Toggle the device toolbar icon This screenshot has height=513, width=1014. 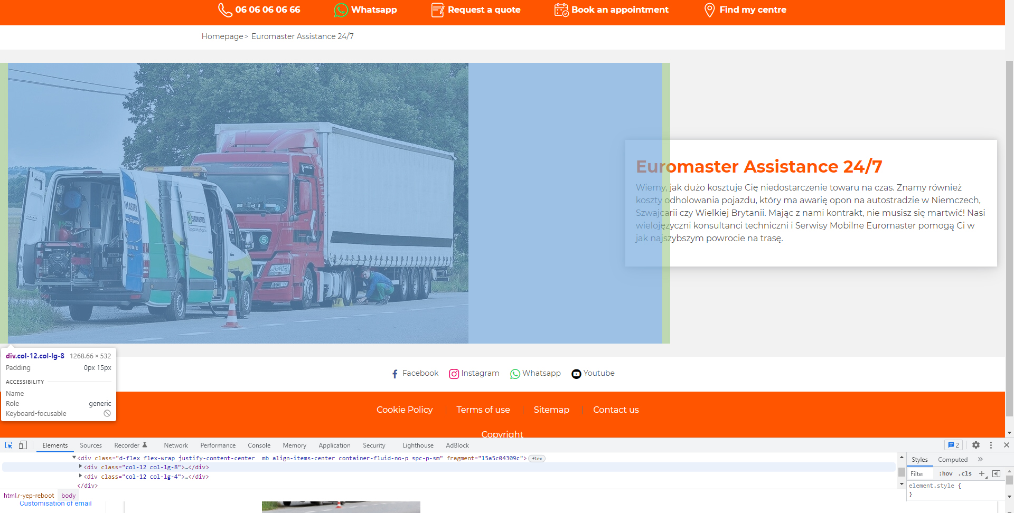(x=23, y=445)
